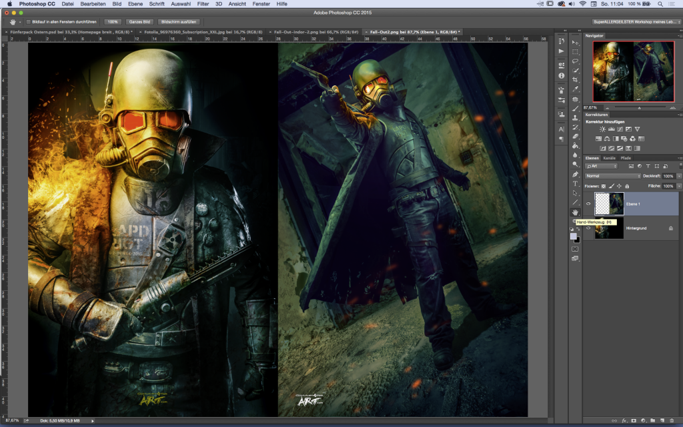Open the Ebene menu
683x427 pixels.
tap(135, 3)
